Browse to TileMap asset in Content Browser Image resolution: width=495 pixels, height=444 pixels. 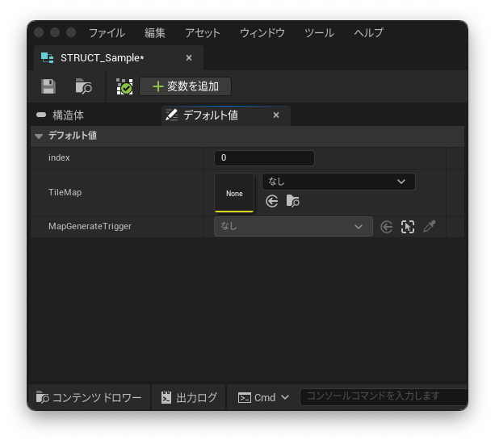click(292, 201)
